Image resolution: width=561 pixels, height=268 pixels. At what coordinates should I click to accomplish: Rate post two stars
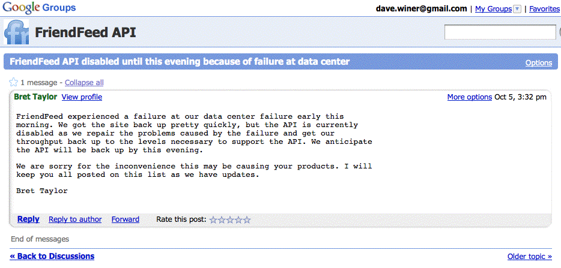click(x=222, y=220)
